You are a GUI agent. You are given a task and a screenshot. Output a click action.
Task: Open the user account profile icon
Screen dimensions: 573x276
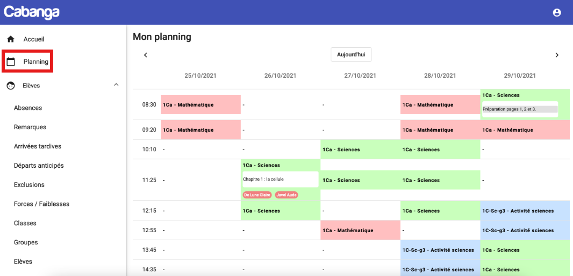click(x=557, y=12)
